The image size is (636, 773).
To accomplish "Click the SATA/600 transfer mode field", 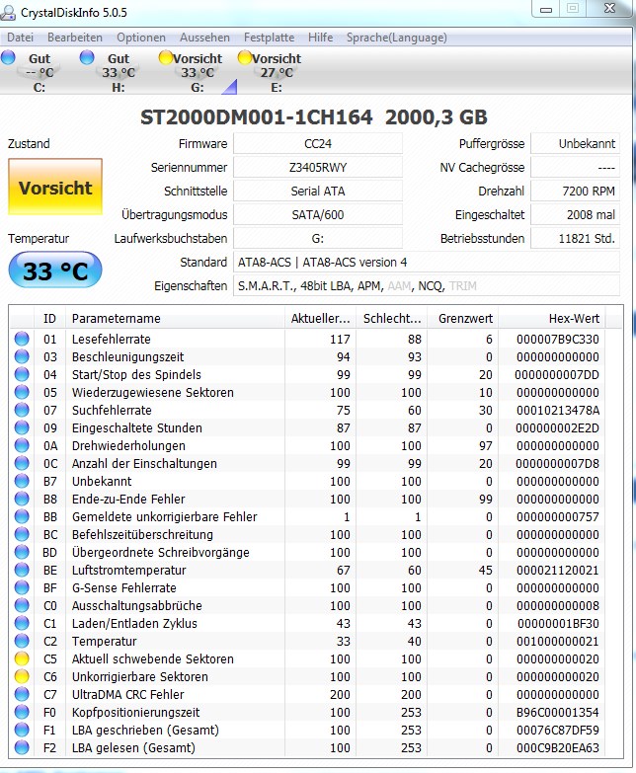I will 318,215.
